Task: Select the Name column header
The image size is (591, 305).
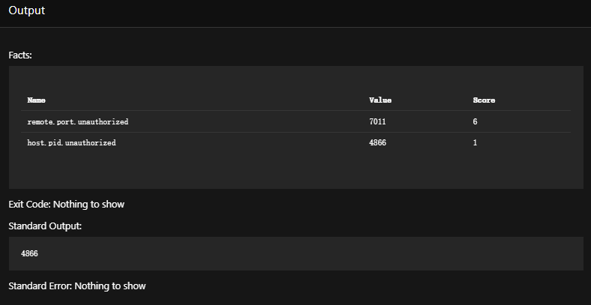Action: click(37, 100)
